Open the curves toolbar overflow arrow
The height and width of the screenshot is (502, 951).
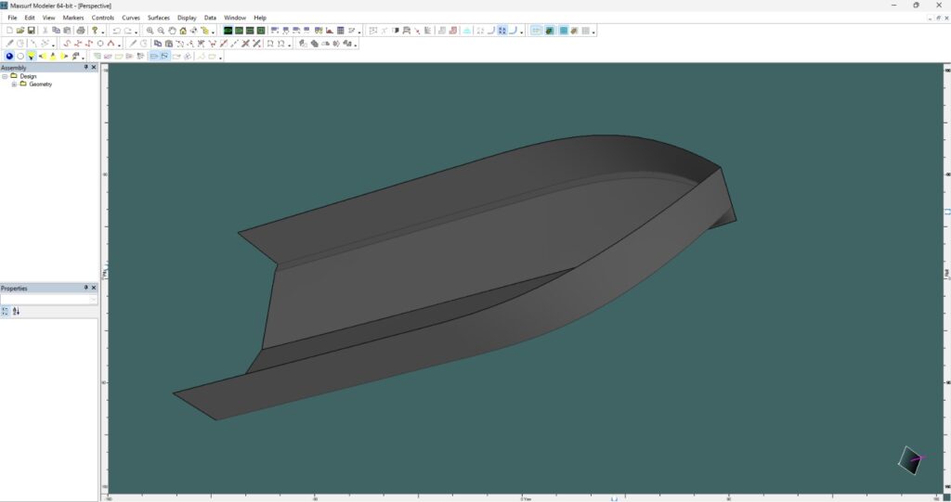pos(120,45)
